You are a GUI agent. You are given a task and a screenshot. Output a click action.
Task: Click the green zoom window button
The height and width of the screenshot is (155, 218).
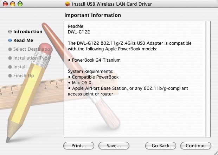(x=20, y=4)
